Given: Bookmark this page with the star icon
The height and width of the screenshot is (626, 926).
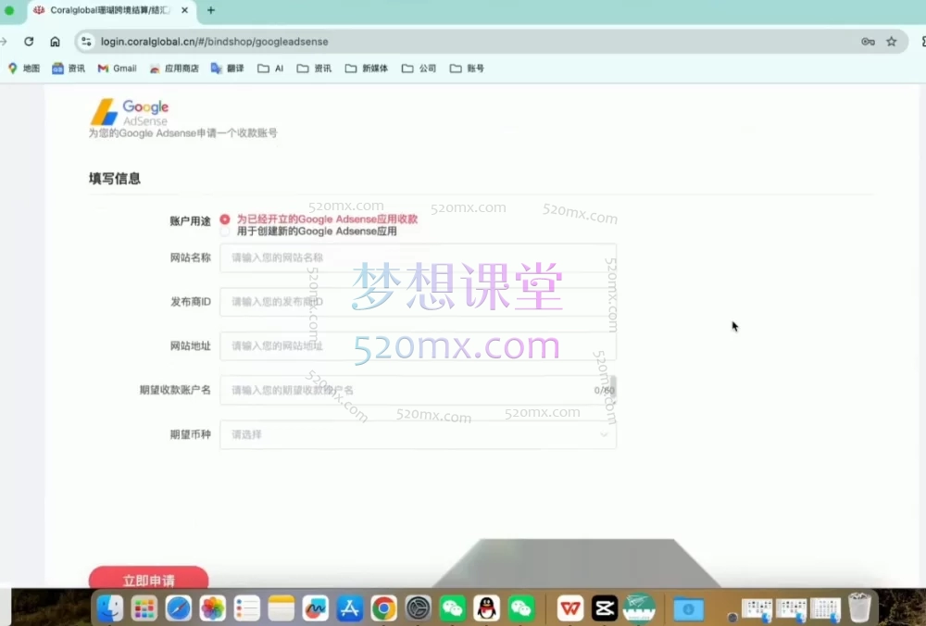Looking at the screenshot, I should (891, 42).
